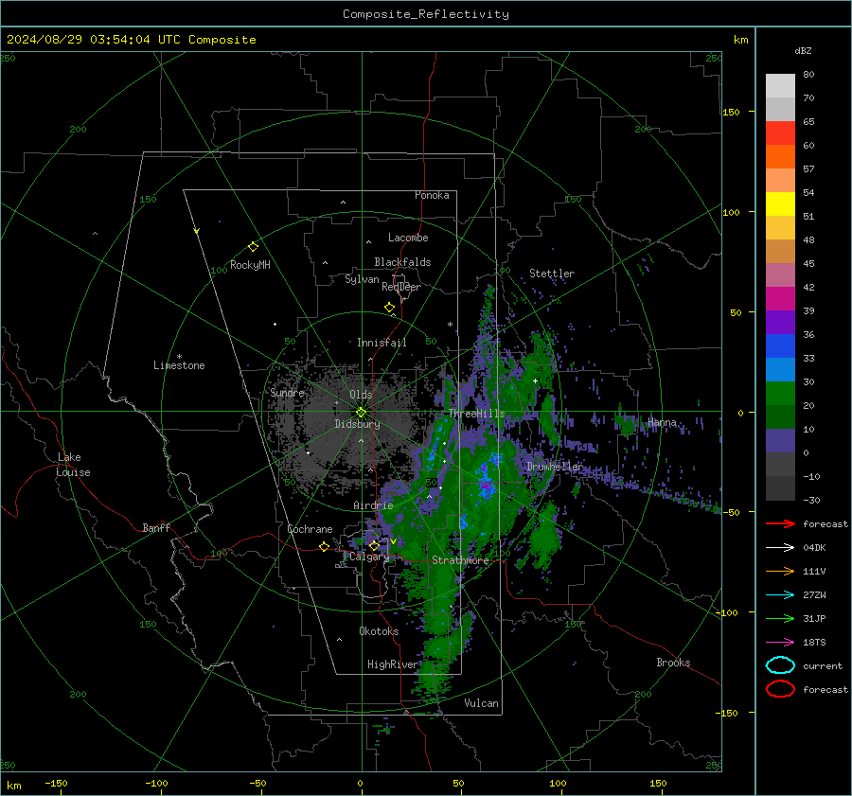
Task: Click the yellow diamond marker below RedDeer
Action: click(x=389, y=308)
